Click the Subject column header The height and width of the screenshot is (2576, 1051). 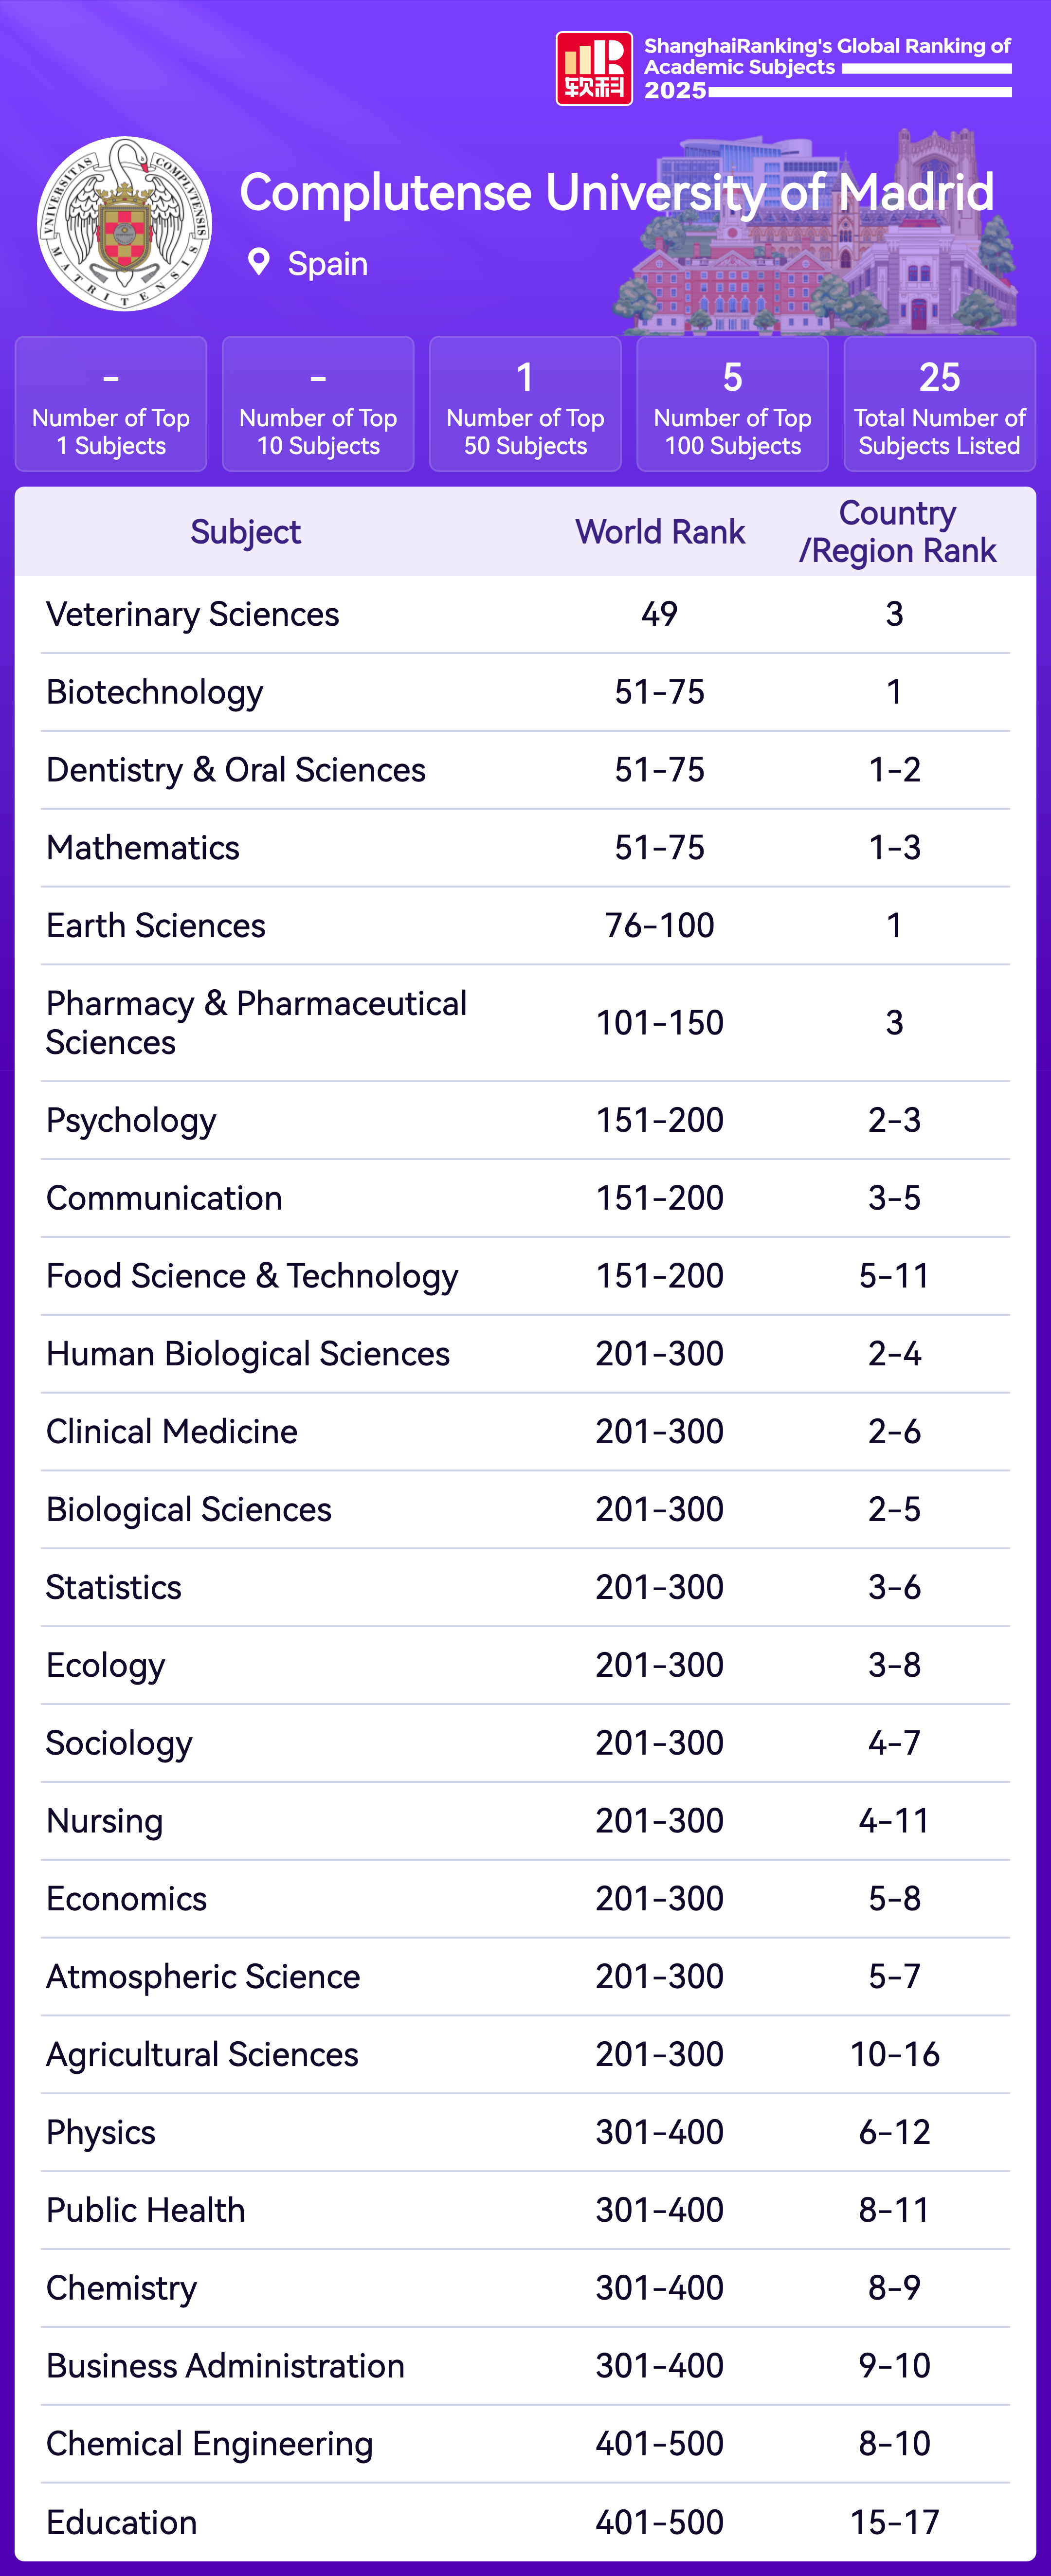click(x=245, y=532)
